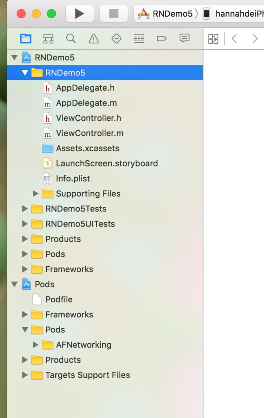Collapse the Pods project root
Image resolution: width=264 pixels, height=418 pixels.
pyautogui.click(x=14, y=284)
